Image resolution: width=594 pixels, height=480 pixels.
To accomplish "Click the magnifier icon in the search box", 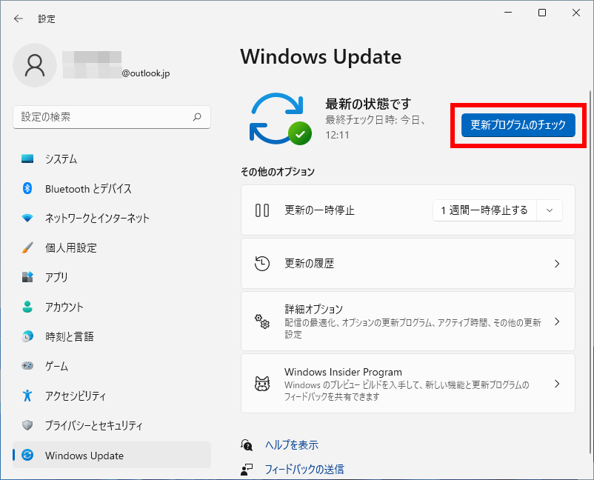I will [x=197, y=117].
